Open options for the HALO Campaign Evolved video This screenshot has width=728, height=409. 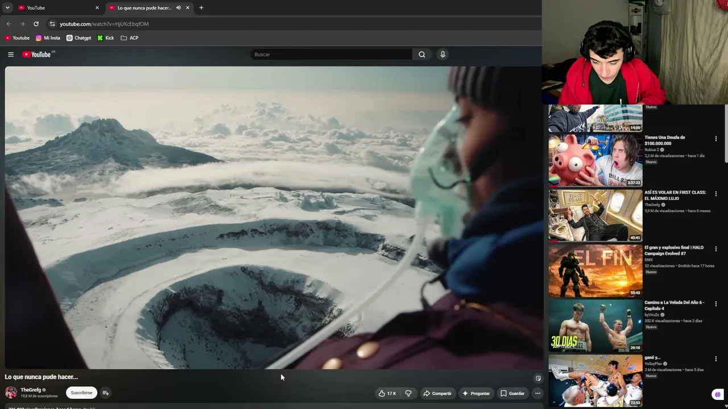click(x=715, y=249)
